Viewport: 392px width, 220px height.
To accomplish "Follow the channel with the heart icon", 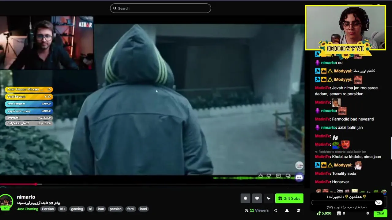I will pyautogui.click(x=257, y=198).
